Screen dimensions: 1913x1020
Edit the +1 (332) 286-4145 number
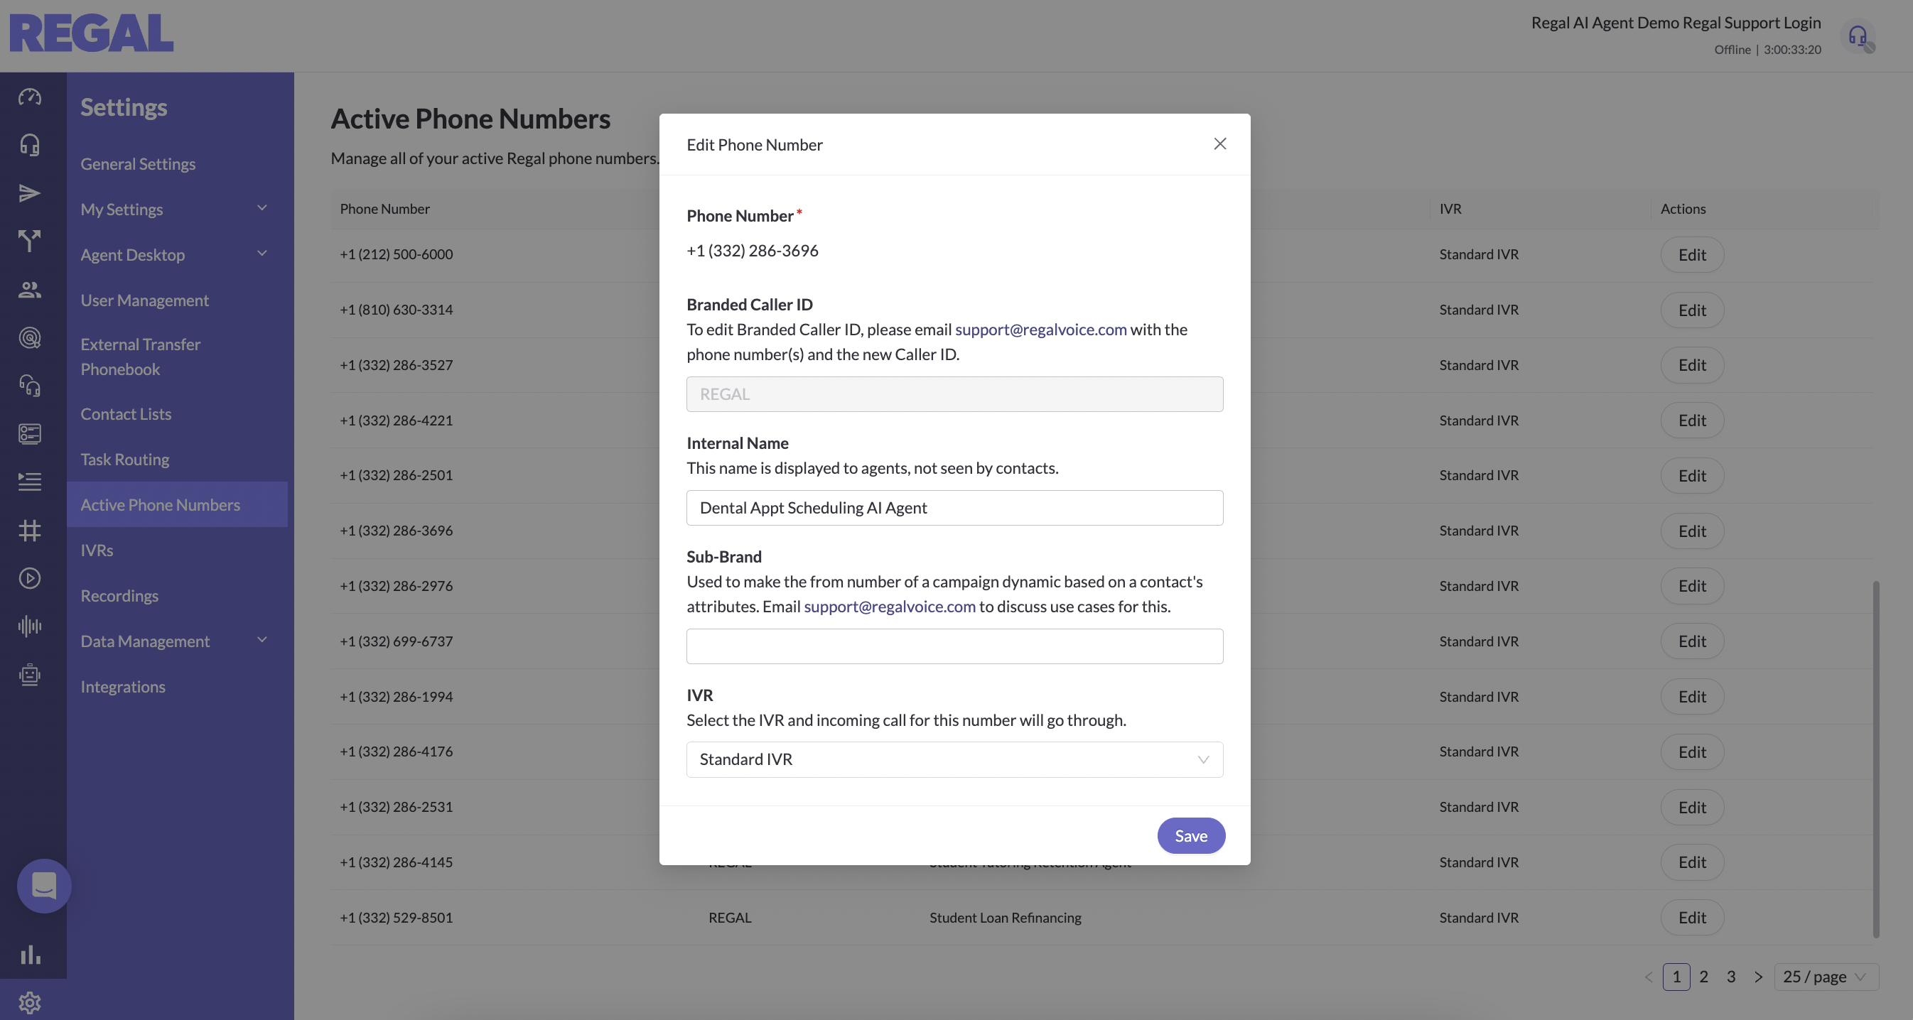pos(1692,862)
